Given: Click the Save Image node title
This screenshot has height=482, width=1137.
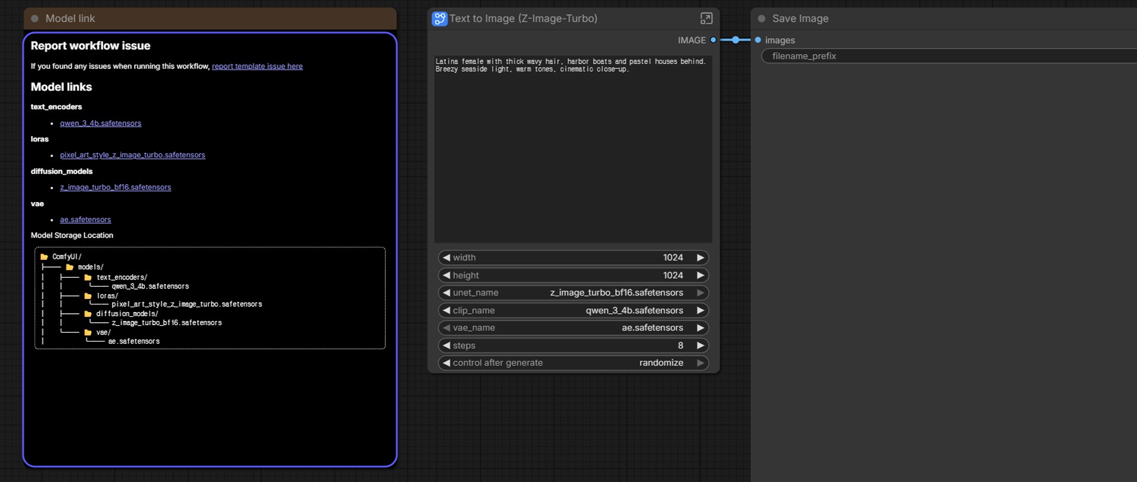Looking at the screenshot, I should pyautogui.click(x=800, y=19).
